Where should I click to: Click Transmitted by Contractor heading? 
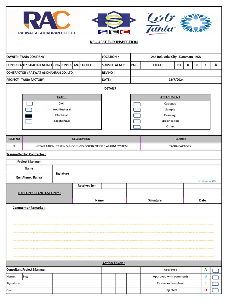[x=26, y=154]
